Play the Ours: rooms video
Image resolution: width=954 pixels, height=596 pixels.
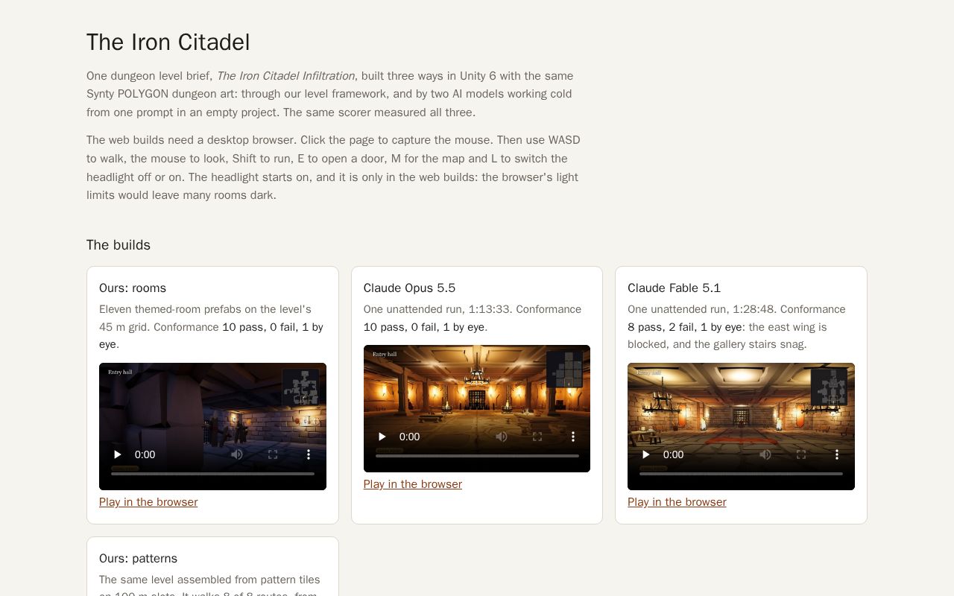[x=117, y=454]
